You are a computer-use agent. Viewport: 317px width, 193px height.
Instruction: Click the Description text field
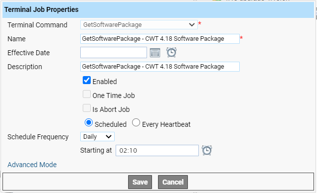(160, 67)
